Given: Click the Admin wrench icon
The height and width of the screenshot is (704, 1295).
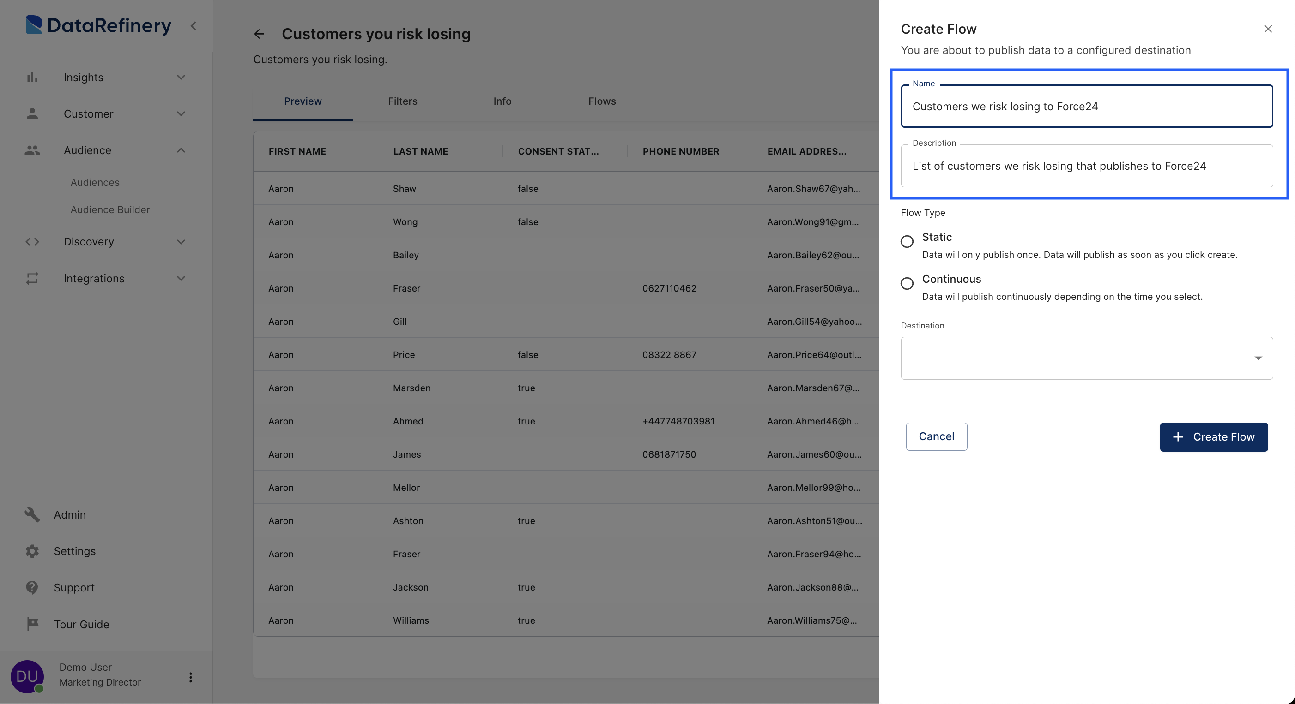Looking at the screenshot, I should pyautogui.click(x=32, y=514).
